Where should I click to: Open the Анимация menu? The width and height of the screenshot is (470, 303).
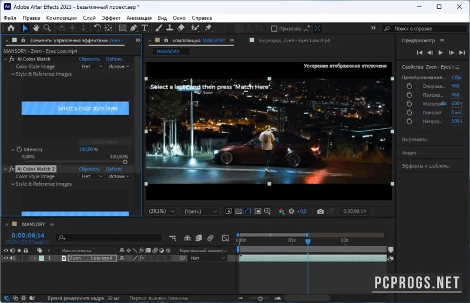coord(139,18)
